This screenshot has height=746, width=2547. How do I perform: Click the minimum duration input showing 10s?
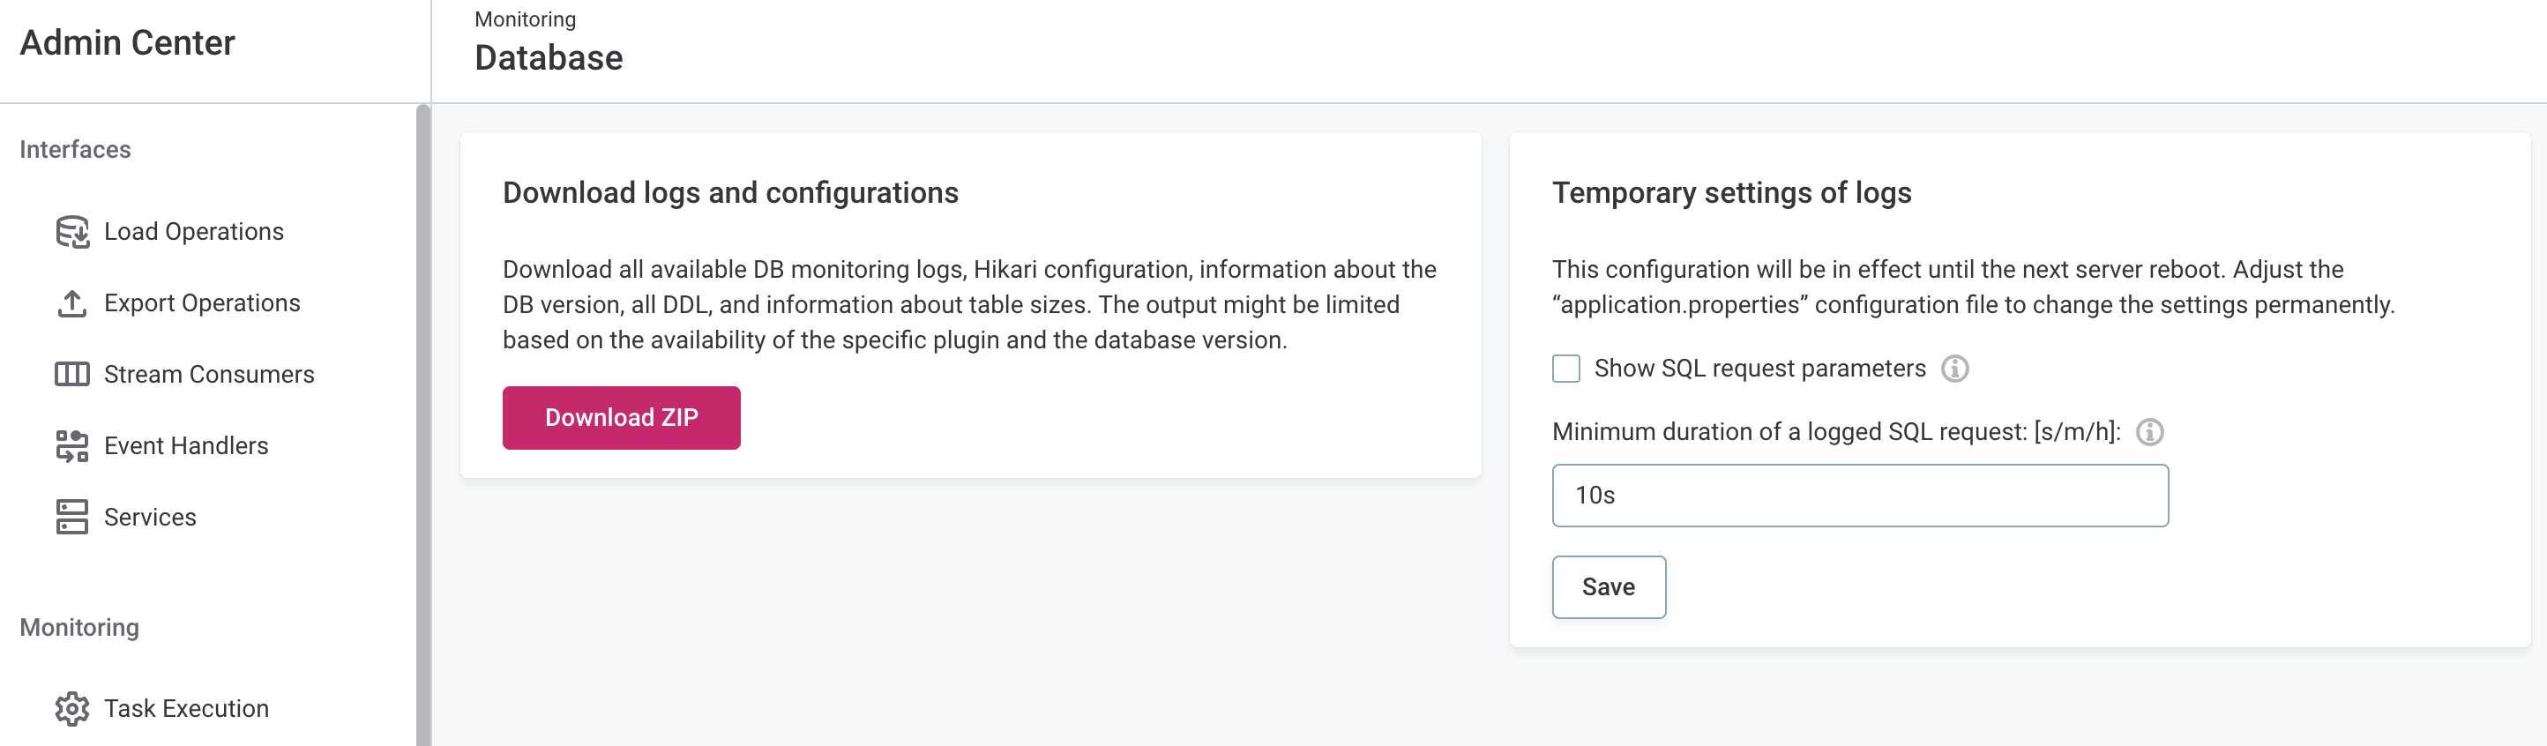click(x=1859, y=495)
